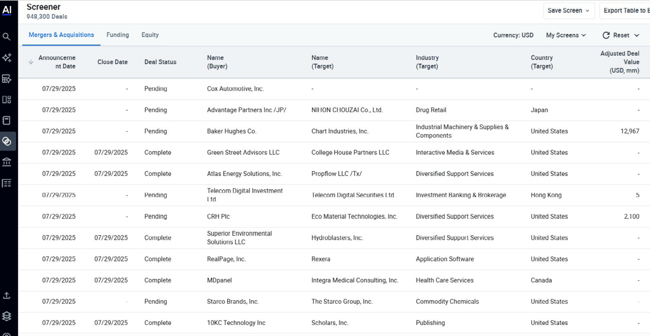The height and width of the screenshot is (336, 650).
Task: Switch to the Equity tab
Action: (x=150, y=35)
